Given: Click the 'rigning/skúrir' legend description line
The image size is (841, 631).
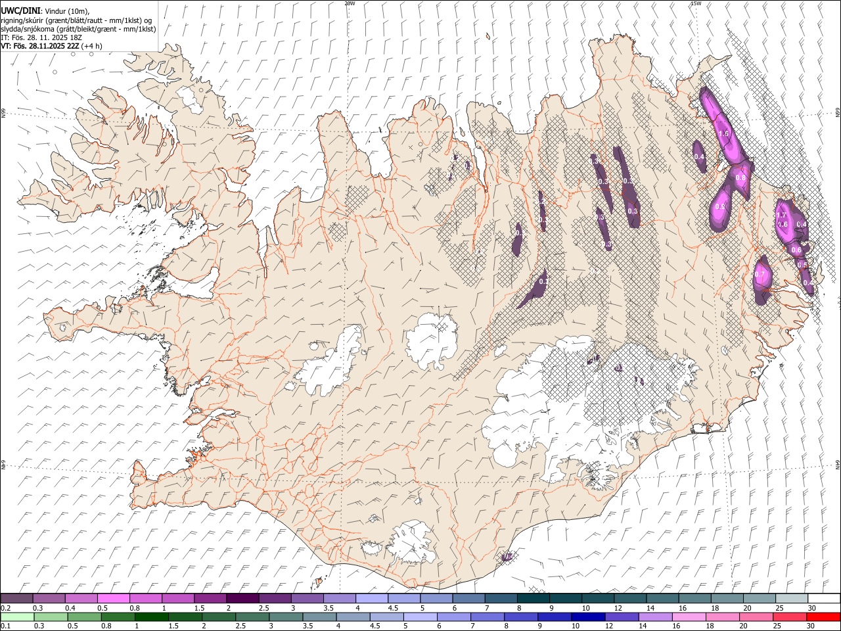Looking at the screenshot, I should coord(77,20).
